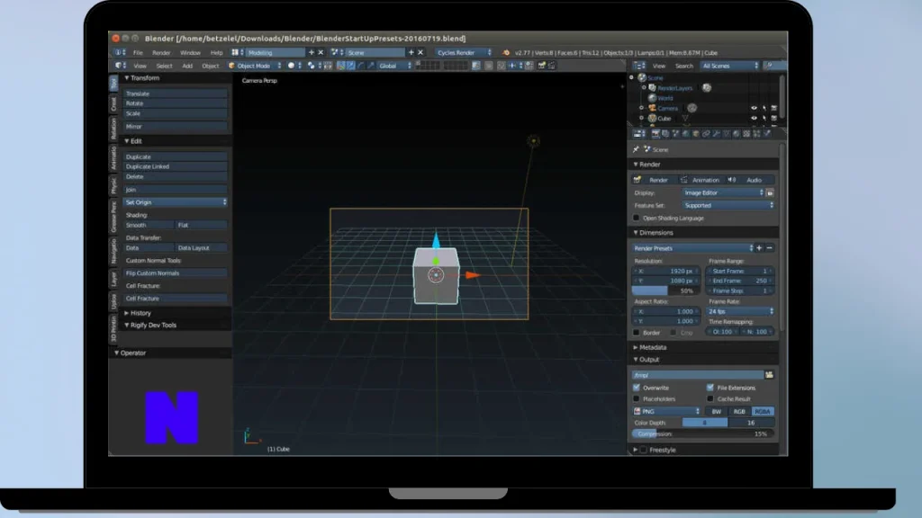
Task: Open the Cycles Render engine dropdown
Action: [x=464, y=52]
